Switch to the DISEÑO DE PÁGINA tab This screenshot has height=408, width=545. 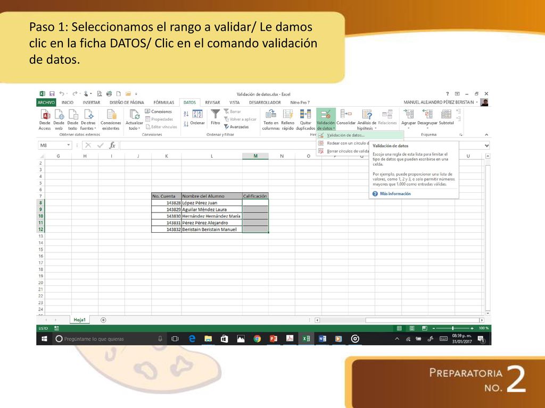click(x=127, y=103)
